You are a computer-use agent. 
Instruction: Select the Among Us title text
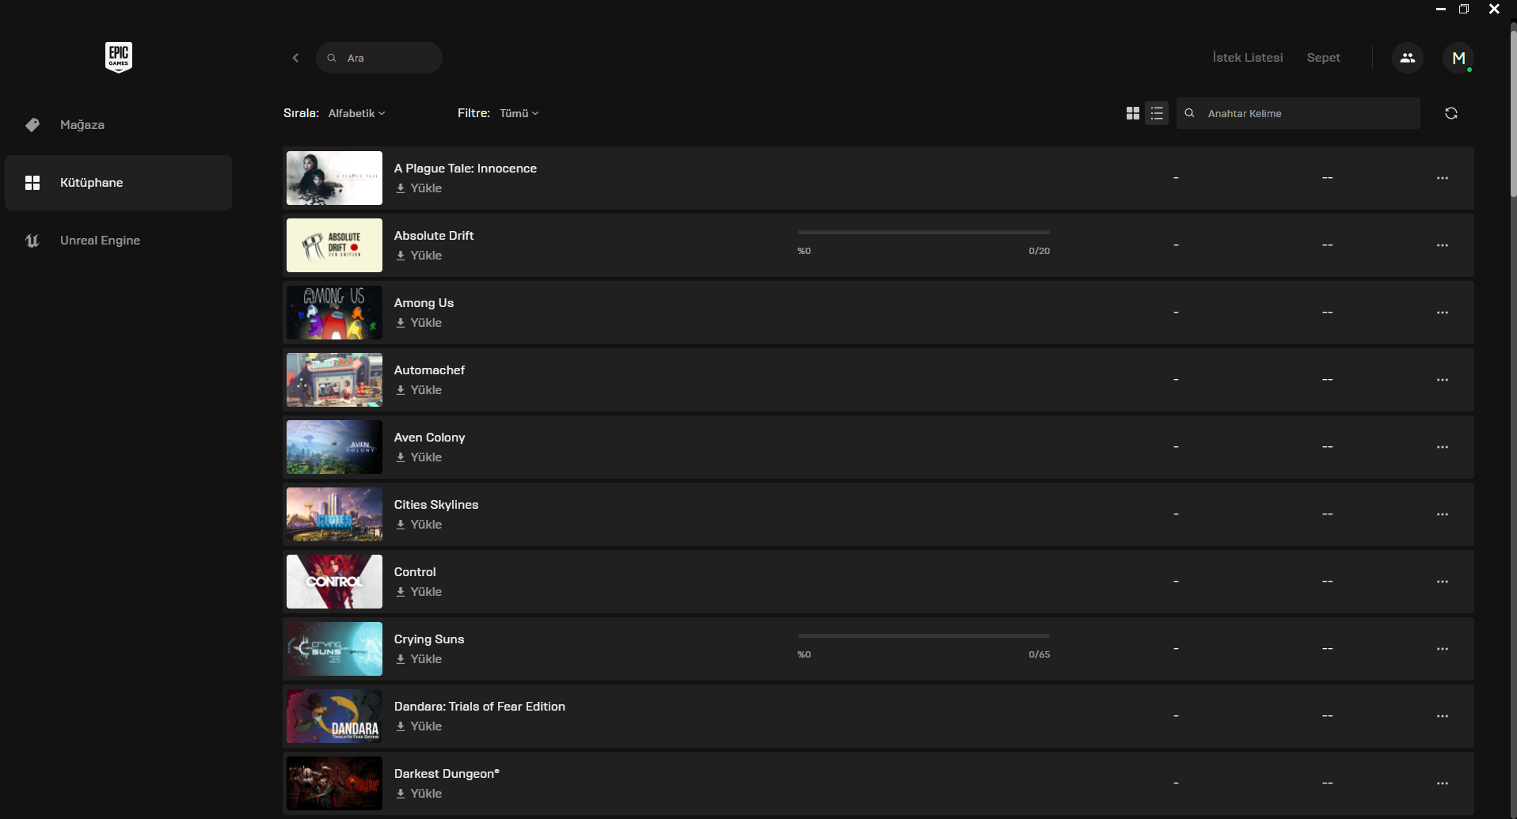tap(424, 303)
